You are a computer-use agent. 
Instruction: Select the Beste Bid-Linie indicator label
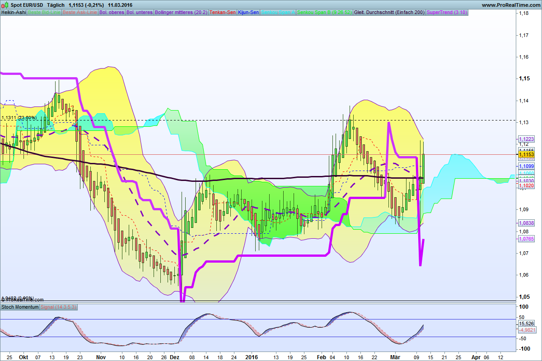pyautogui.click(x=44, y=13)
